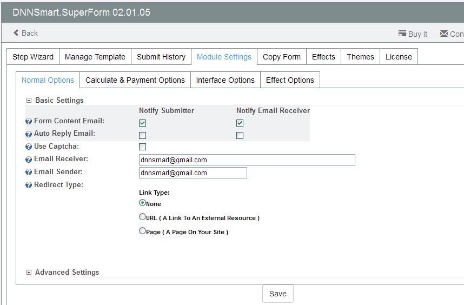Screen dimensions: 464x305
Task: Open help icon for Email Receiver
Action: point(29,160)
